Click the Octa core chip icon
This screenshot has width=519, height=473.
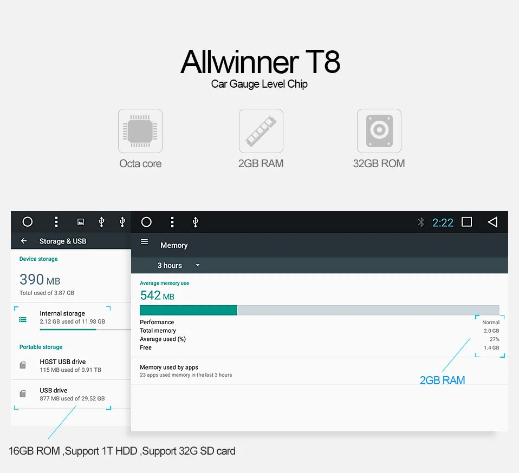click(x=140, y=131)
